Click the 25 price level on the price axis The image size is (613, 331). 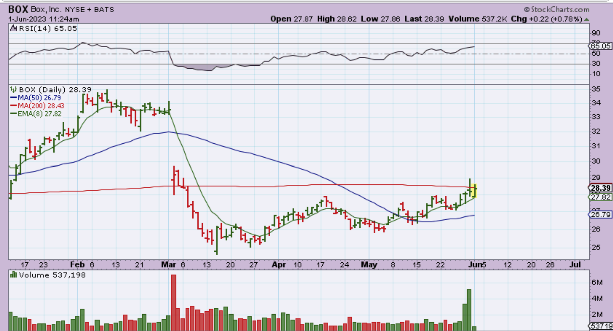(x=596, y=247)
